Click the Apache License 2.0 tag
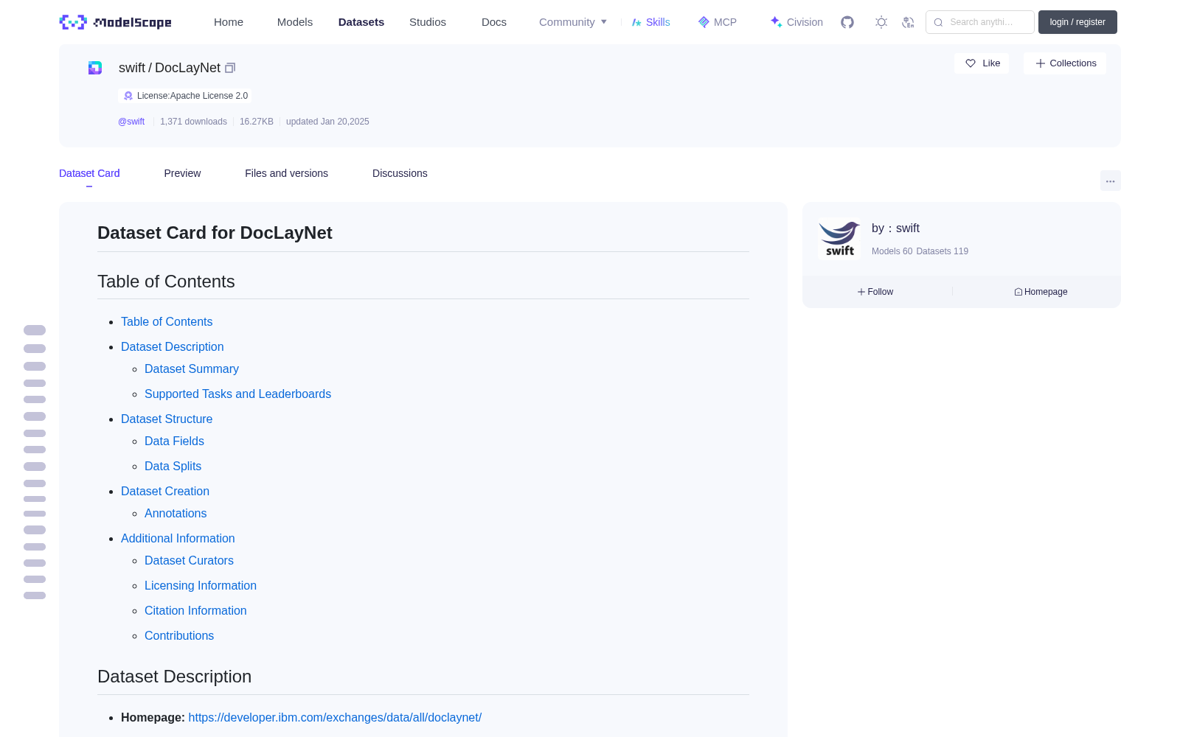The height and width of the screenshot is (737, 1180). pos(185,96)
